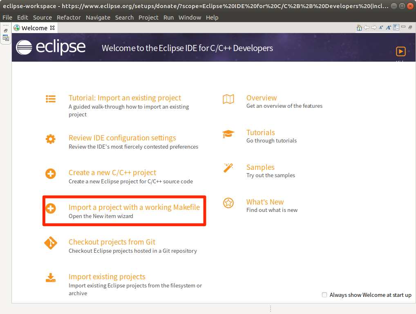Image resolution: width=416 pixels, height=314 pixels.
Task: Click Import a project with a working Makefile
Action: pyautogui.click(x=134, y=207)
